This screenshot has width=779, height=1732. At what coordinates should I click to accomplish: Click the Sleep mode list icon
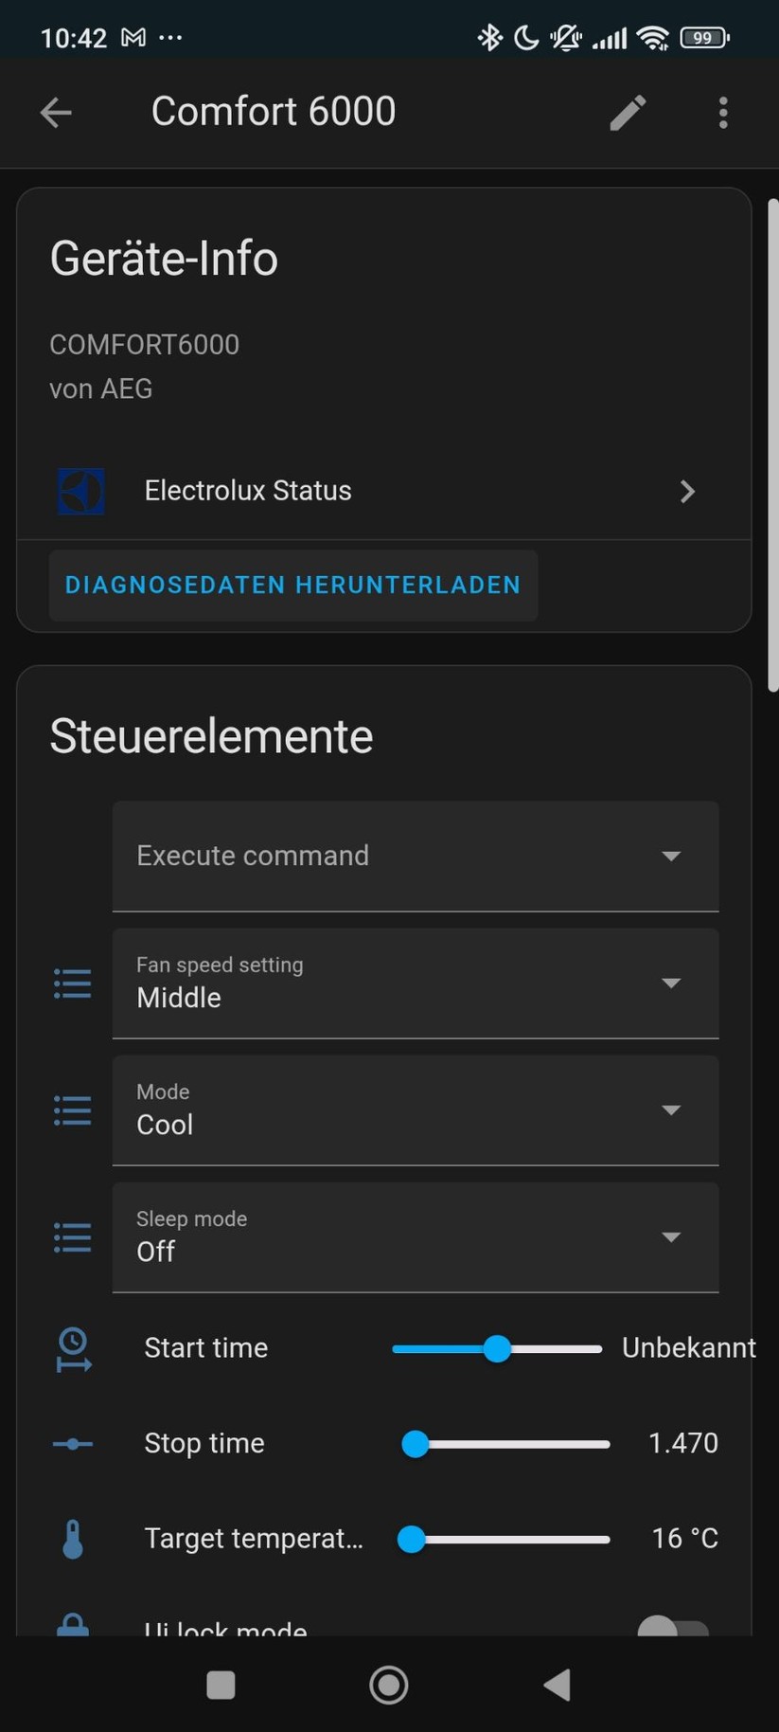(x=73, y=1237)
